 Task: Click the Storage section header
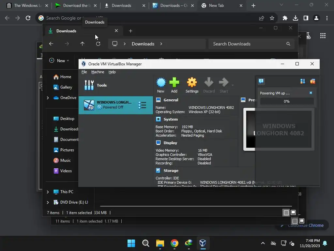[171, 171]
